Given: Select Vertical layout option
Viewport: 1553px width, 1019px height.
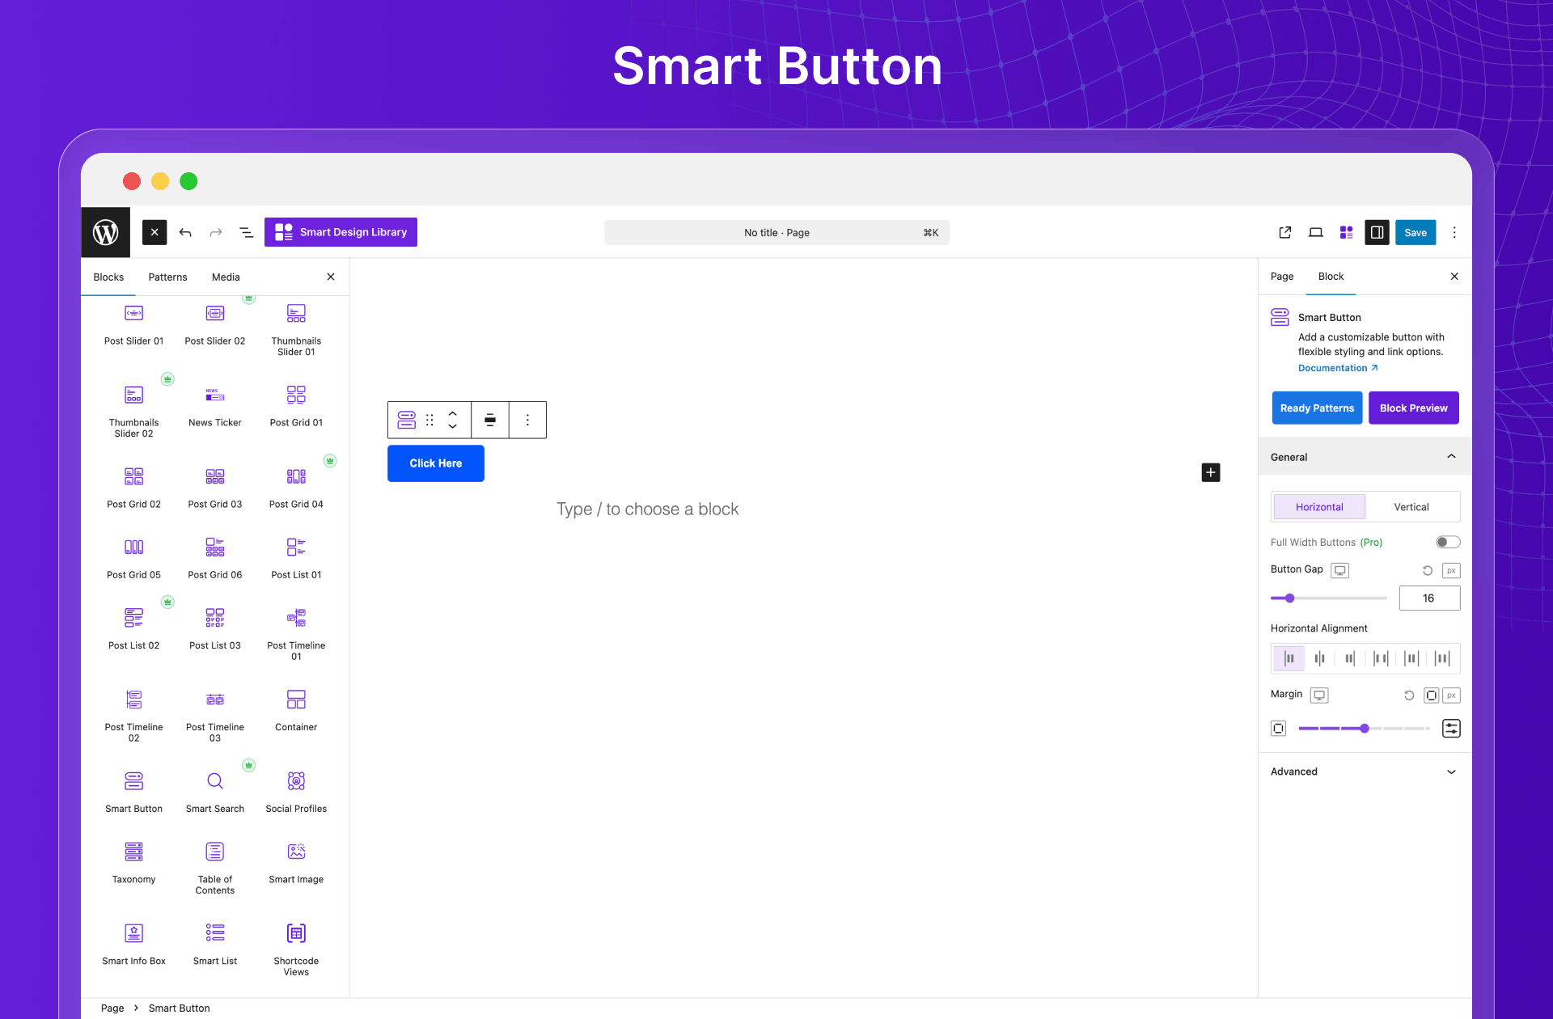Looking at the screenshot, I should (1411, 507).
